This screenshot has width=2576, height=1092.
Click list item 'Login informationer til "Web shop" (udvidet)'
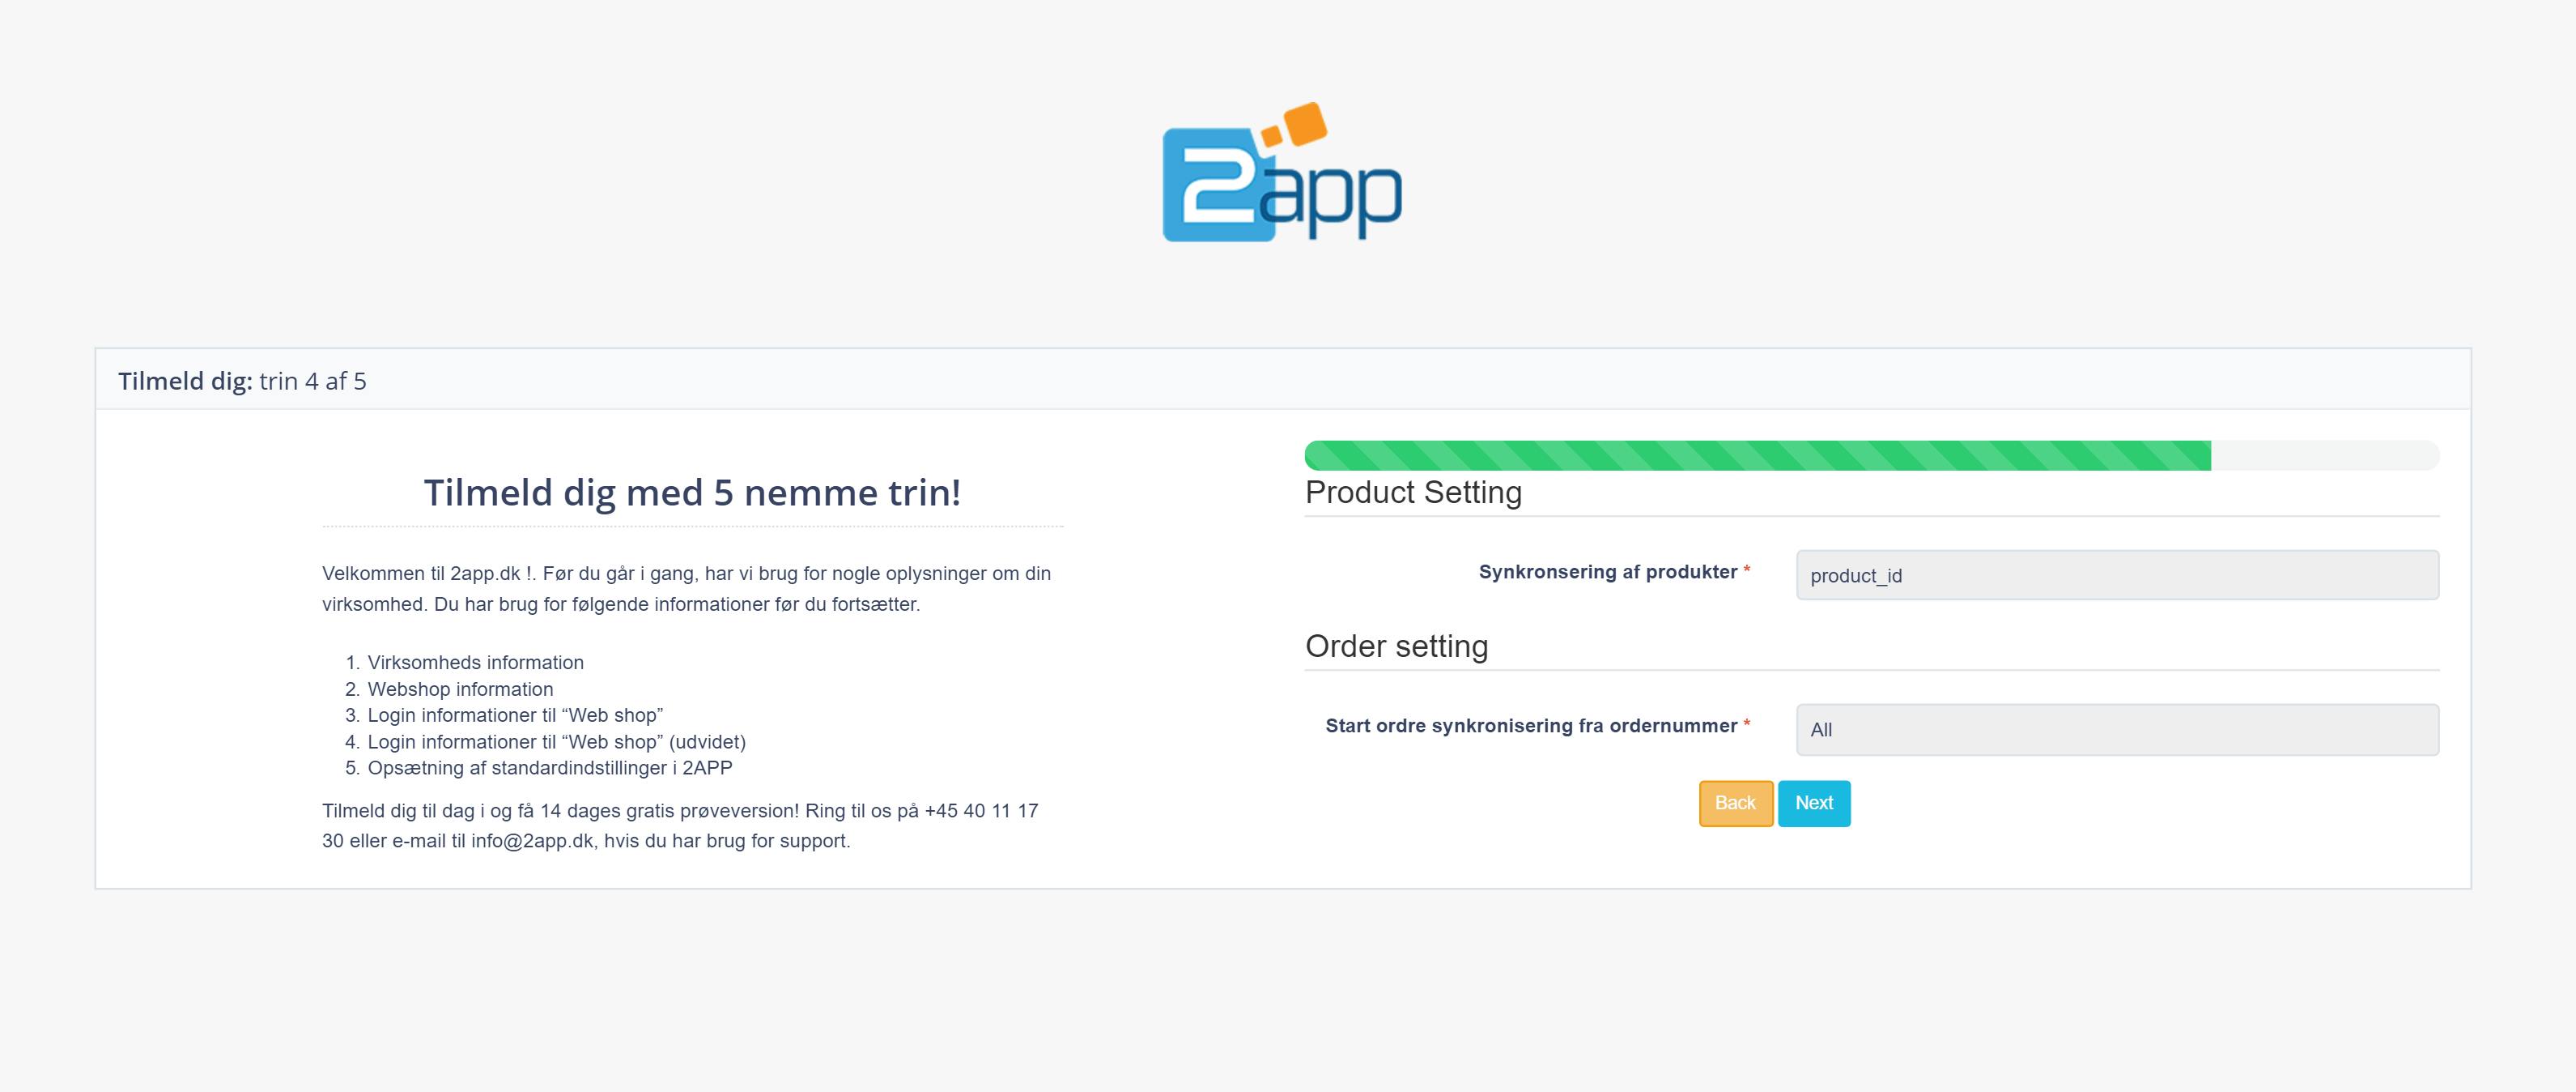pyautogui.click(x=556, y=742)
